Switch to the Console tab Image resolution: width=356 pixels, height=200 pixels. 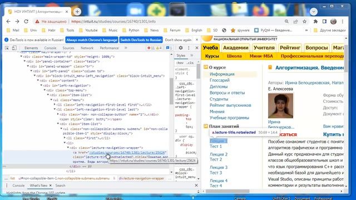(x=50, y=48)
